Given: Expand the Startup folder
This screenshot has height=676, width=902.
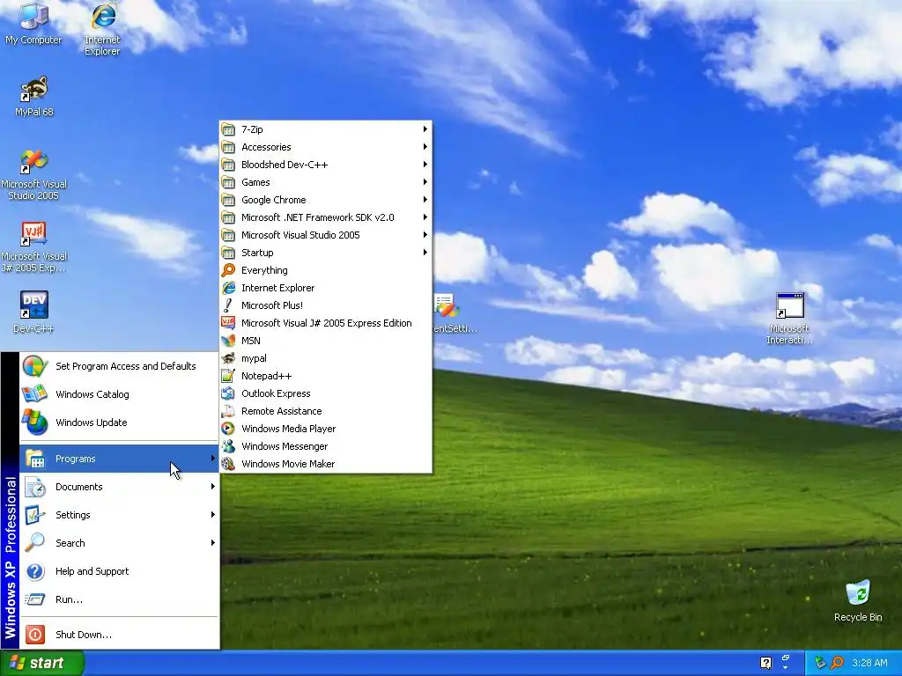Looking at the screenshot, I should (x=326, y=253).
